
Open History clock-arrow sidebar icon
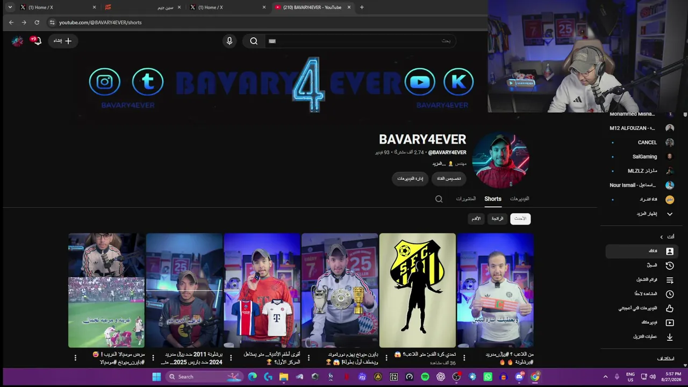click(x=670, y=266)
